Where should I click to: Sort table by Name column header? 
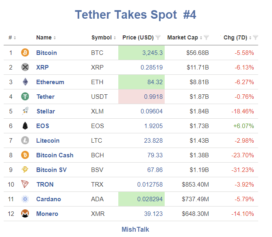46,38
